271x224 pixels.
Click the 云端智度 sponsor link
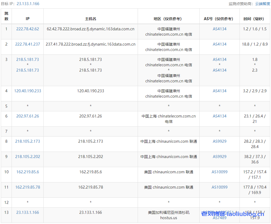262,4
